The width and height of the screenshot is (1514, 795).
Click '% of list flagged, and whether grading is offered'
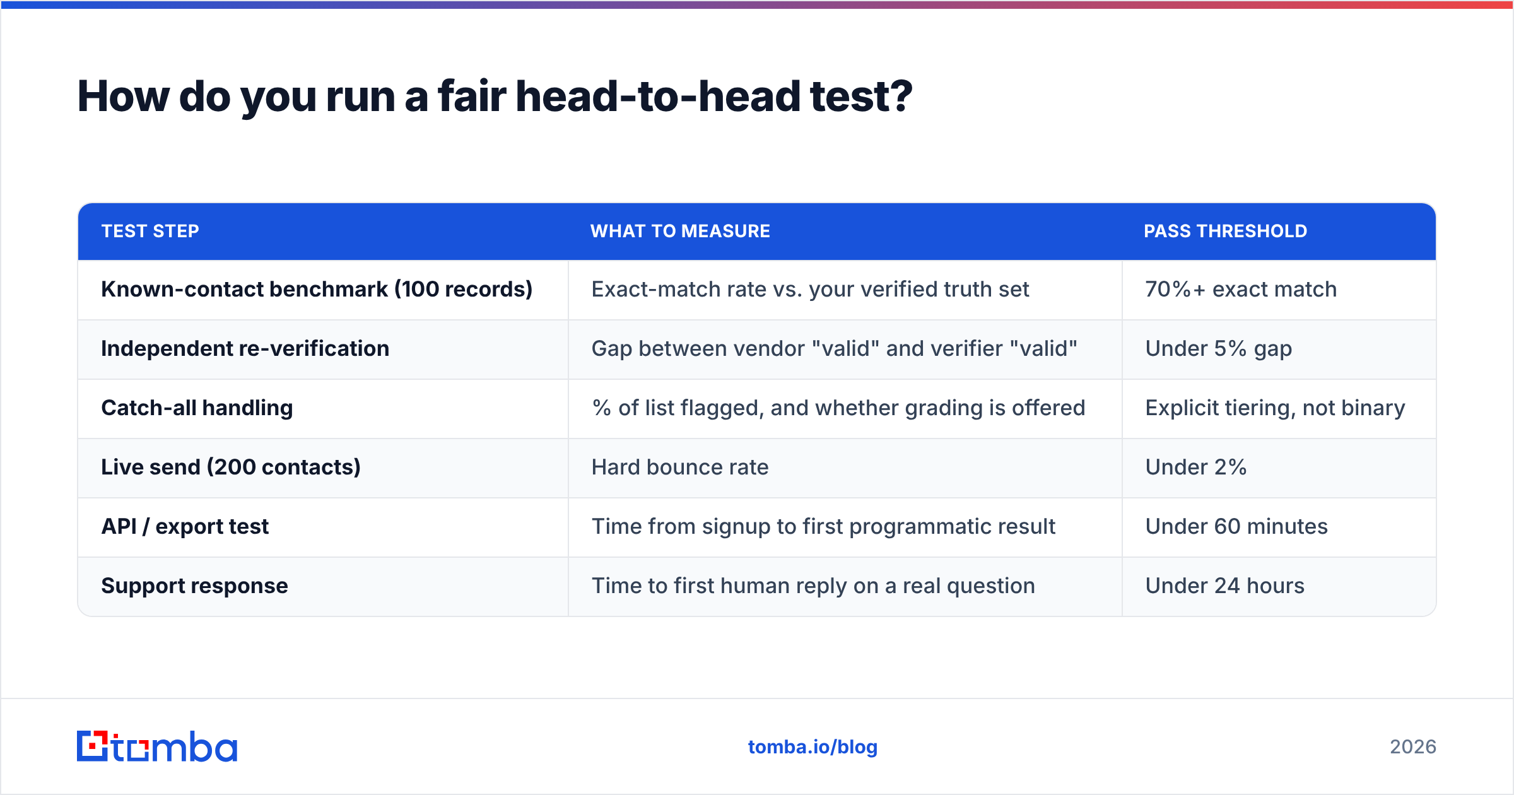point(838,408)
